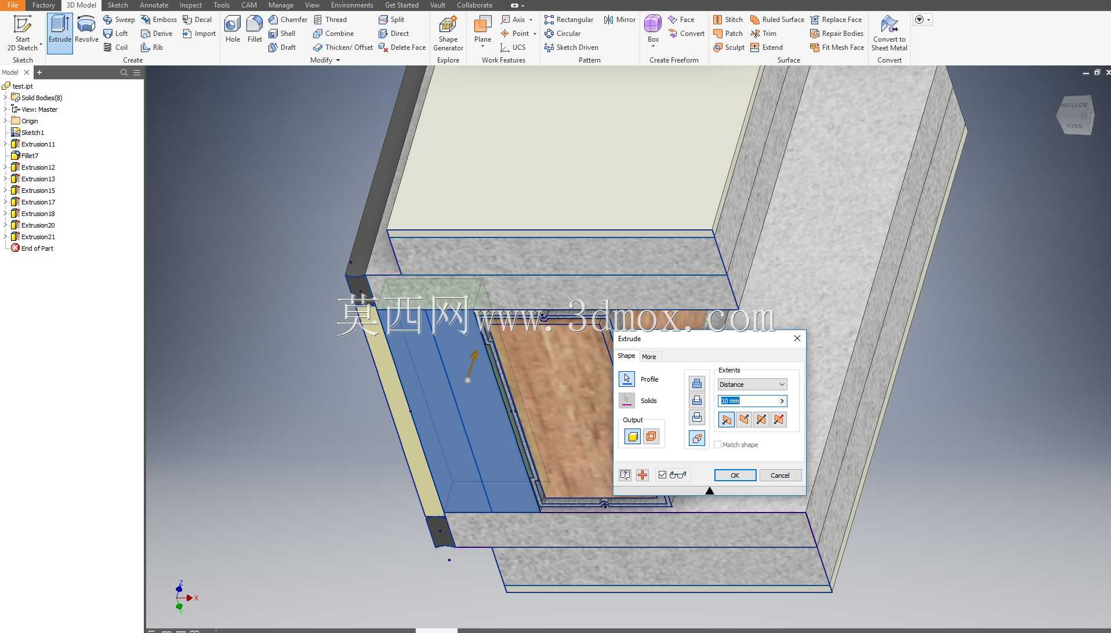Click the Extrude dialog help icon
The image size is (1111, 633).
(x=625, y=475)
